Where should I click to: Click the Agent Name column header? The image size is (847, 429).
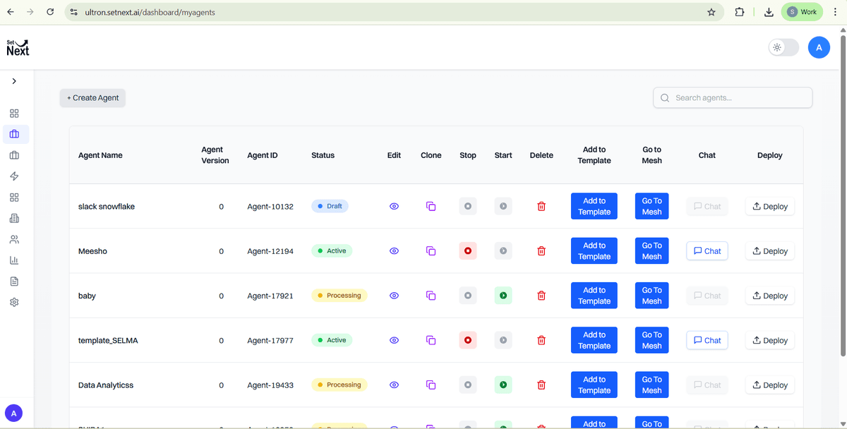coord(100,155)
